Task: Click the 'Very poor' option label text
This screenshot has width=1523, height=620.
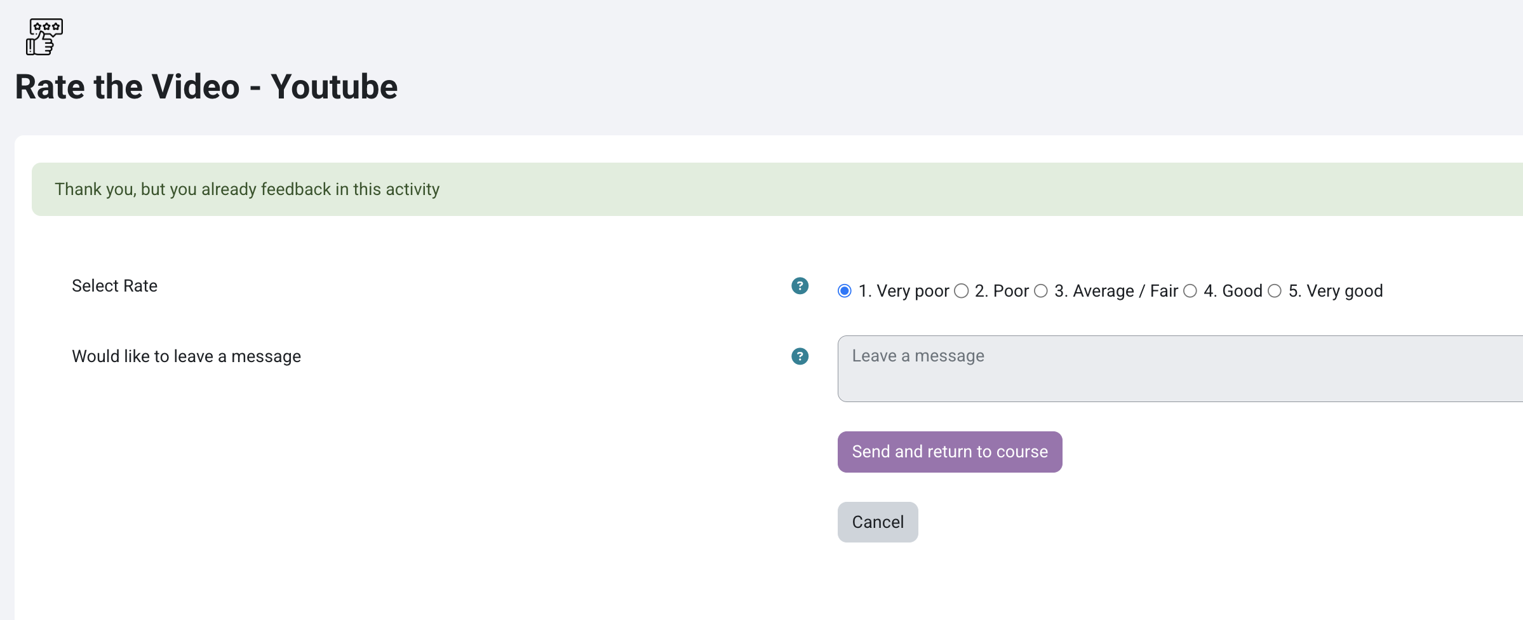Action: point(904,291)
